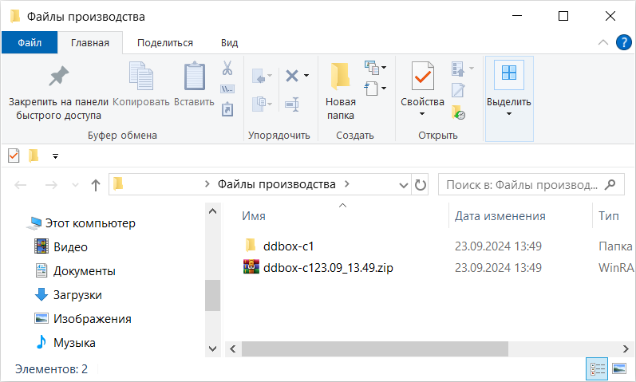Click the navigation pane vertical scrollbar thumb

click(x=212, y=295)
